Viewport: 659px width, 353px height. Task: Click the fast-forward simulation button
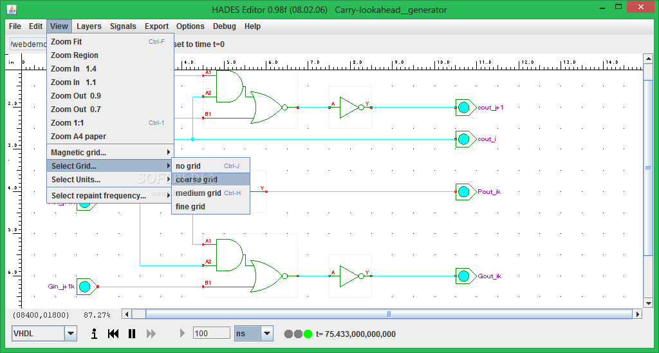[151, 334]
